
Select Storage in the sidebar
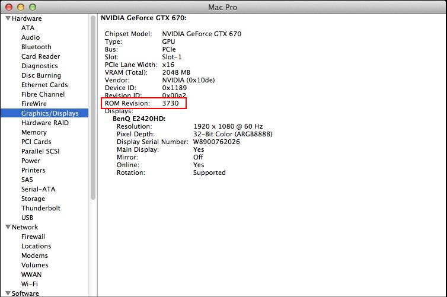(33, 199)
